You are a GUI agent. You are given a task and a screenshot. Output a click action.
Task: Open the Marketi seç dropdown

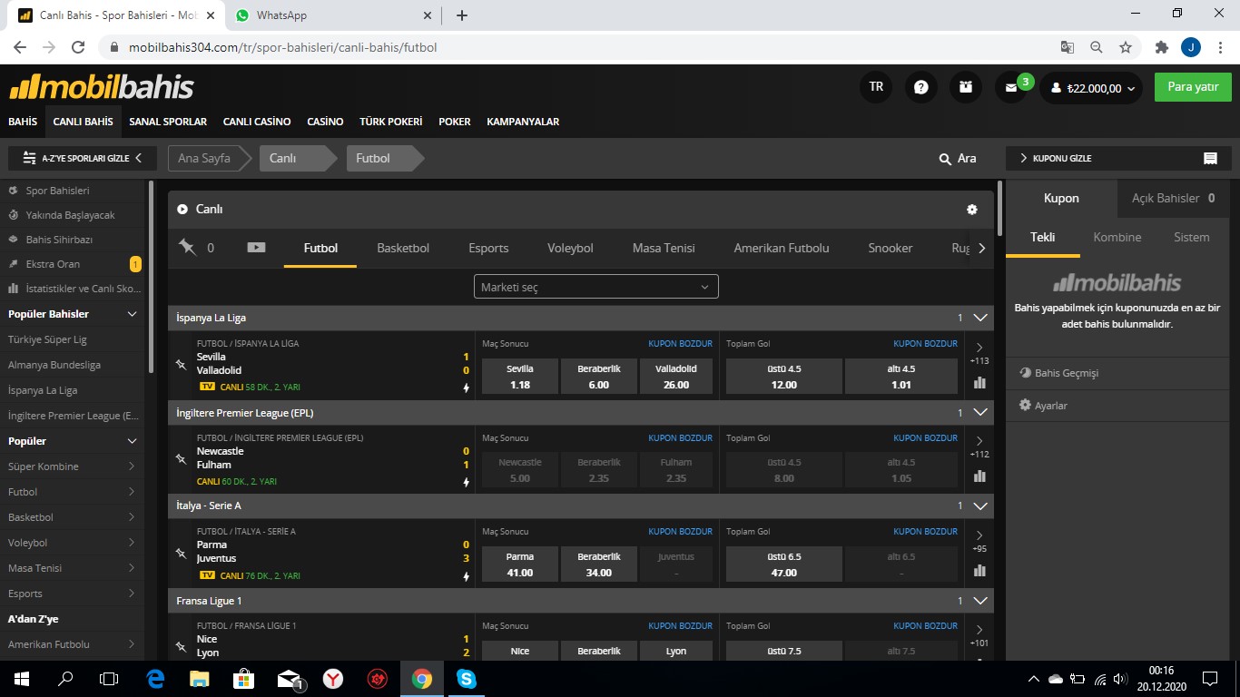click(596, 287)
